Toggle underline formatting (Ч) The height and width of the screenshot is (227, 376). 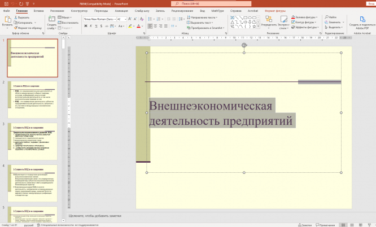click(95, 26)
